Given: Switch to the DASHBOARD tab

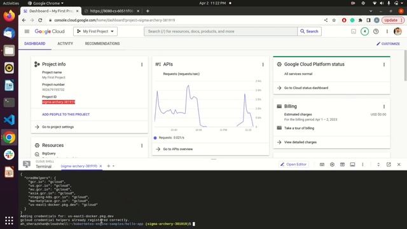Looking at the screenshot, I should (x=35, y=44).
